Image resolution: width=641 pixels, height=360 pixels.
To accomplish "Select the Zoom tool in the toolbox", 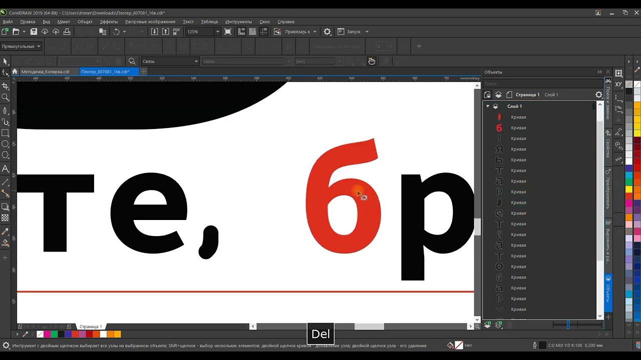I will coord(6,97).
